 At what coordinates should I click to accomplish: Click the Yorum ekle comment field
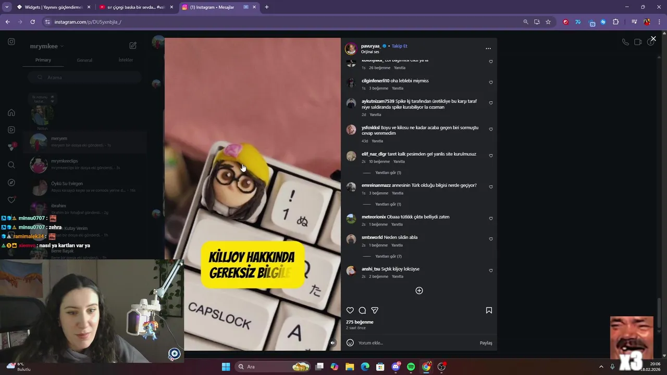(417, 343)
